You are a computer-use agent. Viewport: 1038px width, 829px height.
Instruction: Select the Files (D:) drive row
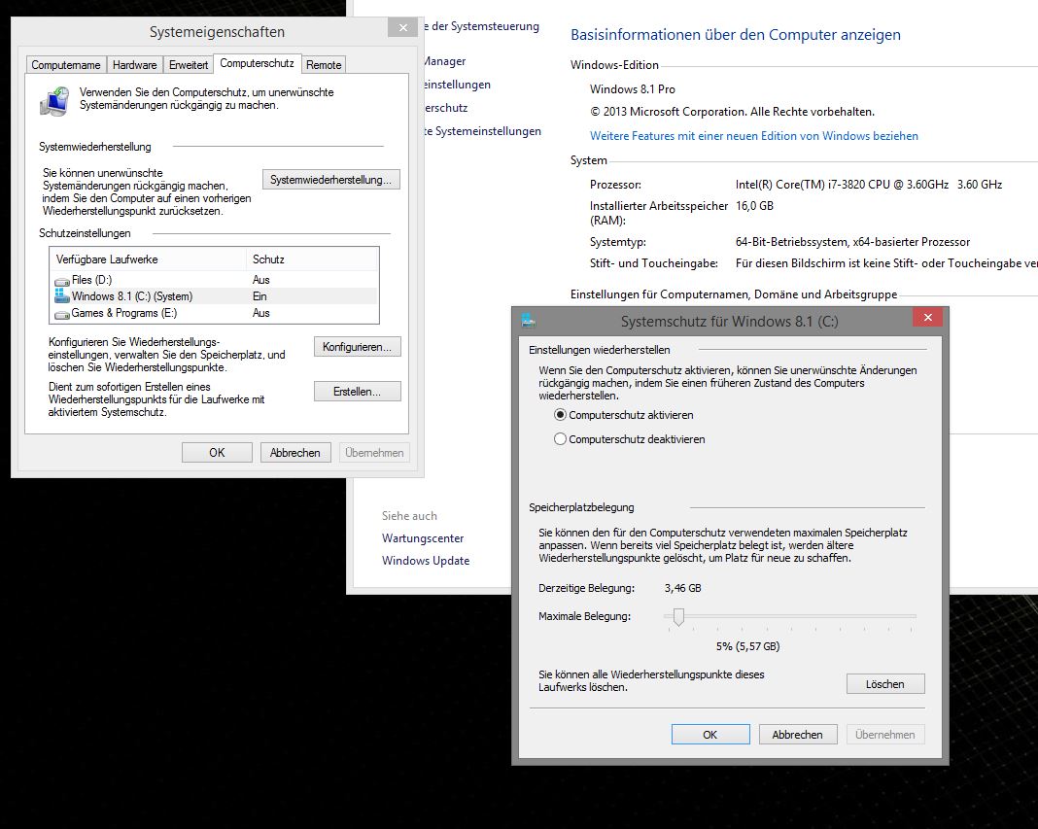(x=215, y=280)
